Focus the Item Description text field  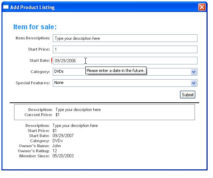pos(125,38)
